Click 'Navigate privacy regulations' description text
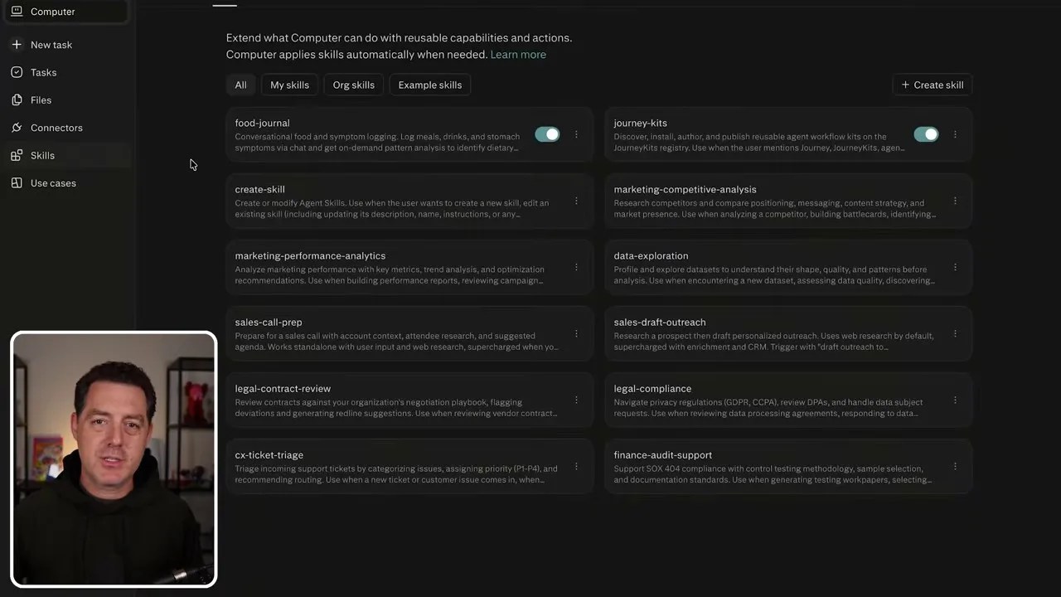Image resolution: width=1061 pixels, height=597 pixels. click(x=768, y=408)
